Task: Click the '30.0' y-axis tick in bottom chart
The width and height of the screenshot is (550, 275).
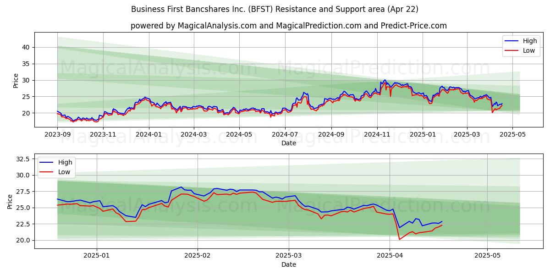Action: [23, 175]
